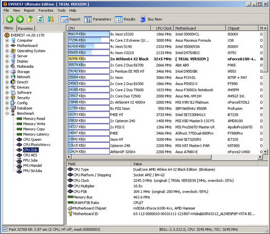The height and width of the screenshot is (234, 270).
Task: Expand the Computer tree node
Action: pos(7,41)
